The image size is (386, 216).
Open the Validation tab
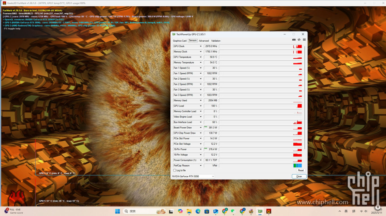216,41
